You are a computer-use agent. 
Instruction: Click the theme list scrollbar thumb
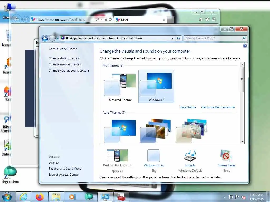[242, 79]
